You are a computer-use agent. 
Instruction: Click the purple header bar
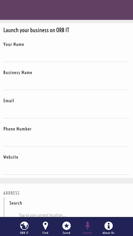coord(66,10)
